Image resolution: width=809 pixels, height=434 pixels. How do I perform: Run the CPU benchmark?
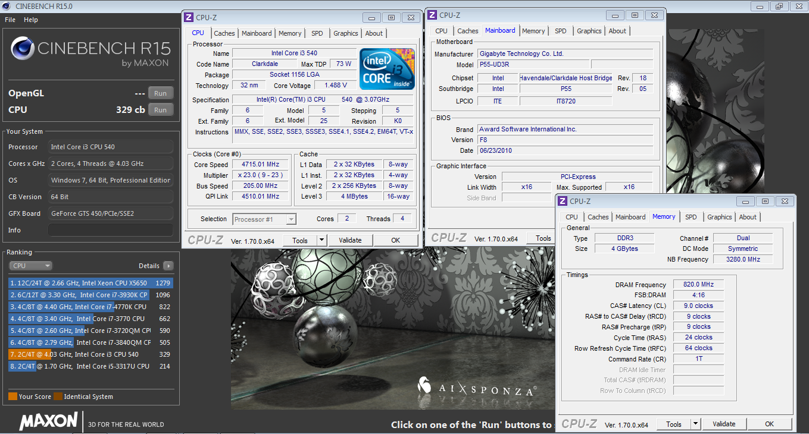tap(161, 110)
